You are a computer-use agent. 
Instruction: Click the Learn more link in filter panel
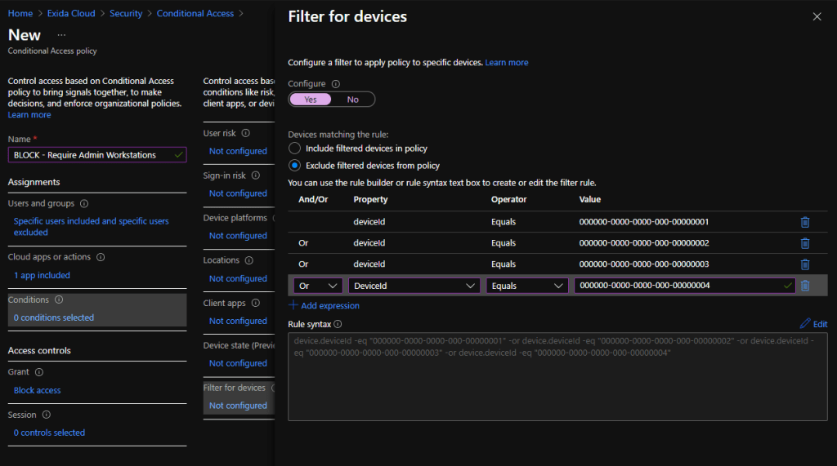pyautogui.click(x=507, y=63)
